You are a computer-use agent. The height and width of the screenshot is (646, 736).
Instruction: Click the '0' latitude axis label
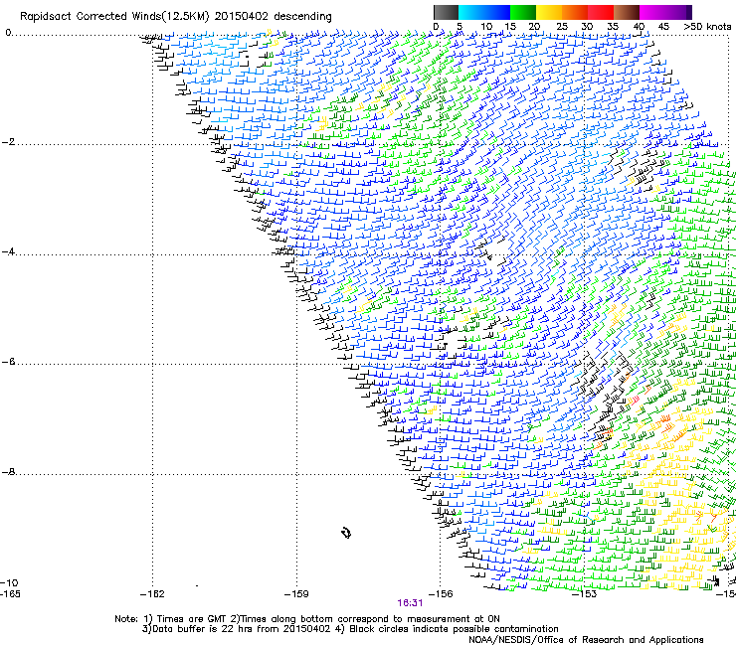(x=8, y=33)
